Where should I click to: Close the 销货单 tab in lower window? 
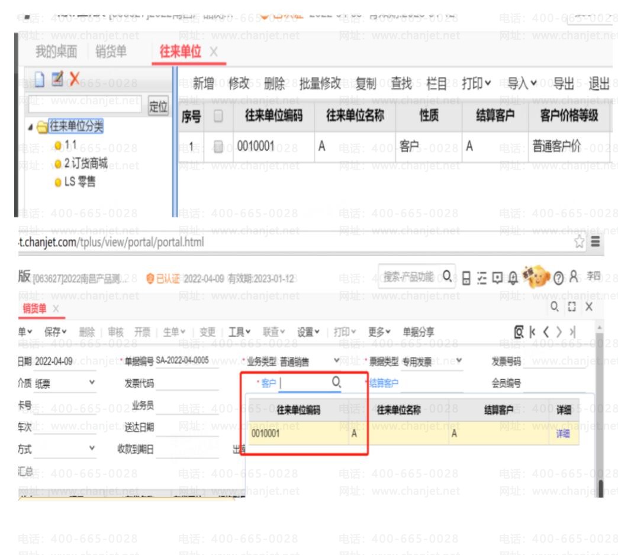(x=56, y=308)
